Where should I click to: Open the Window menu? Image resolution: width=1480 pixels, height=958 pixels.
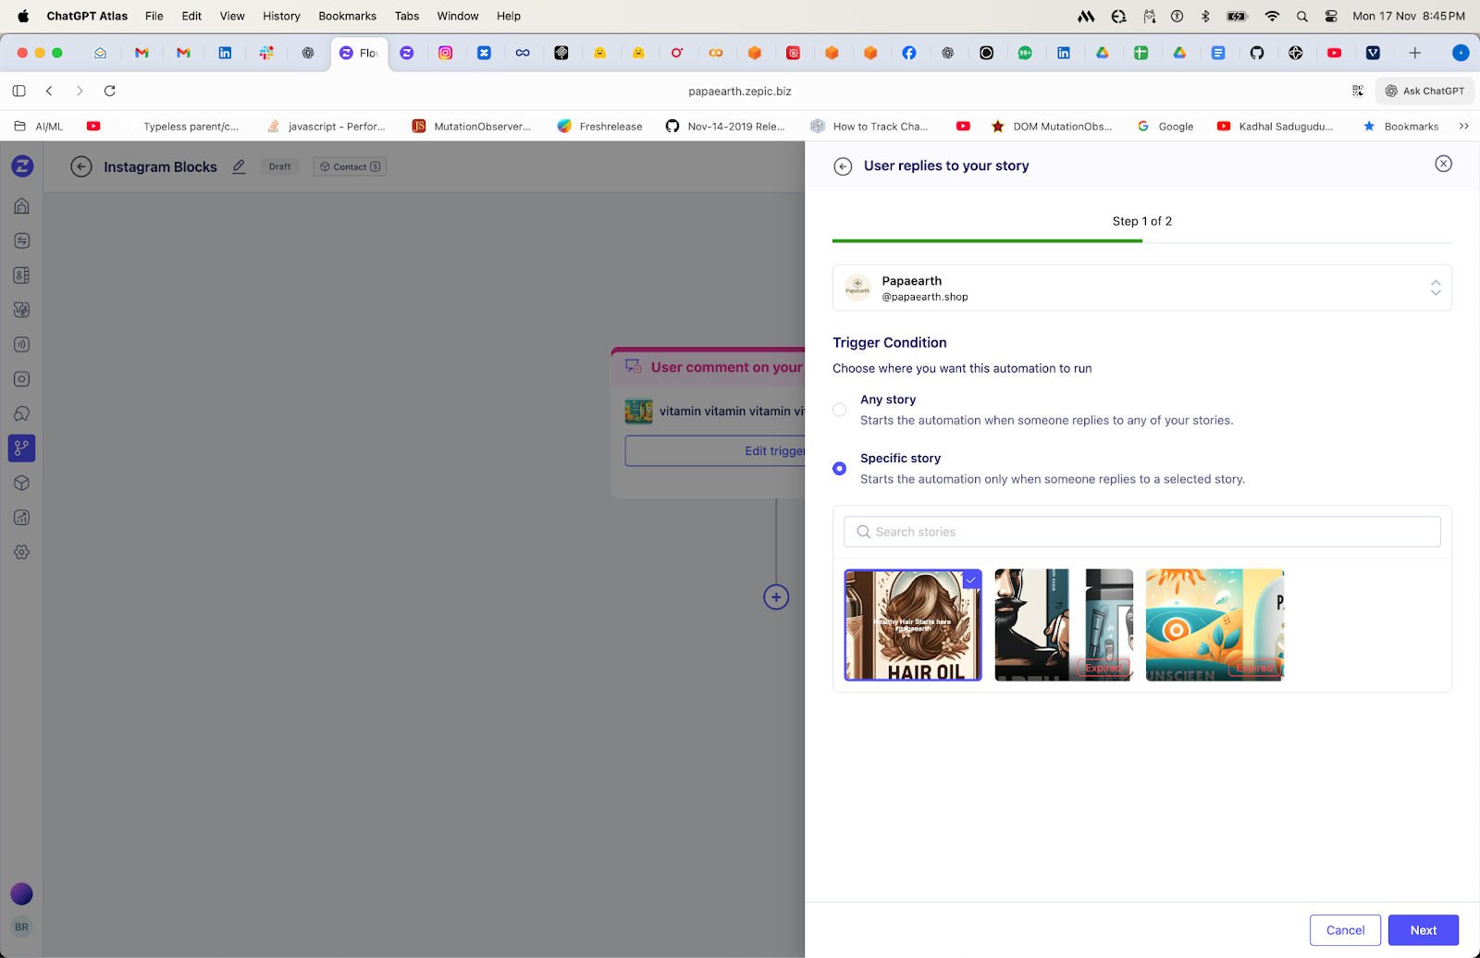(458, 16)
